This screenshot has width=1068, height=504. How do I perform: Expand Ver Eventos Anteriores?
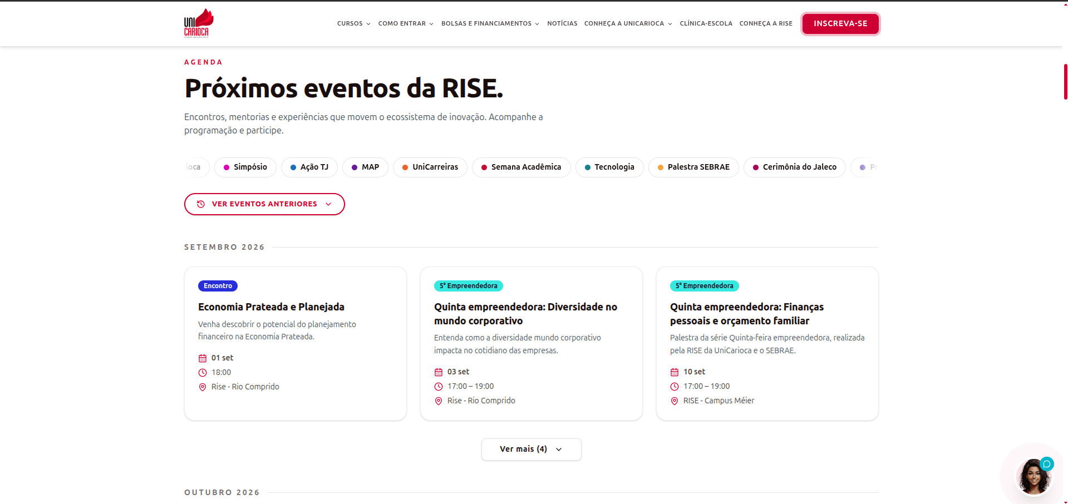(x=264, y=204)
